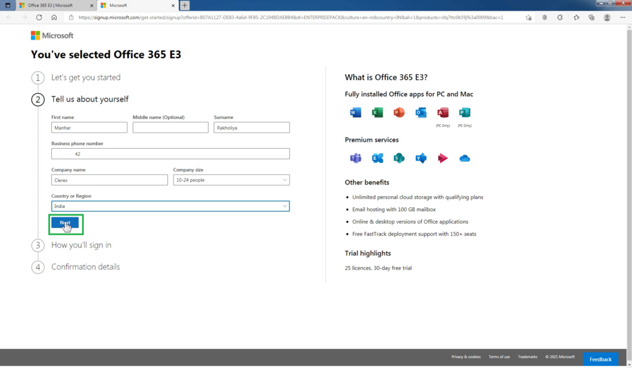Open the Feedback button
Viewport: 632px width, 368px height.
coord(600,359)
